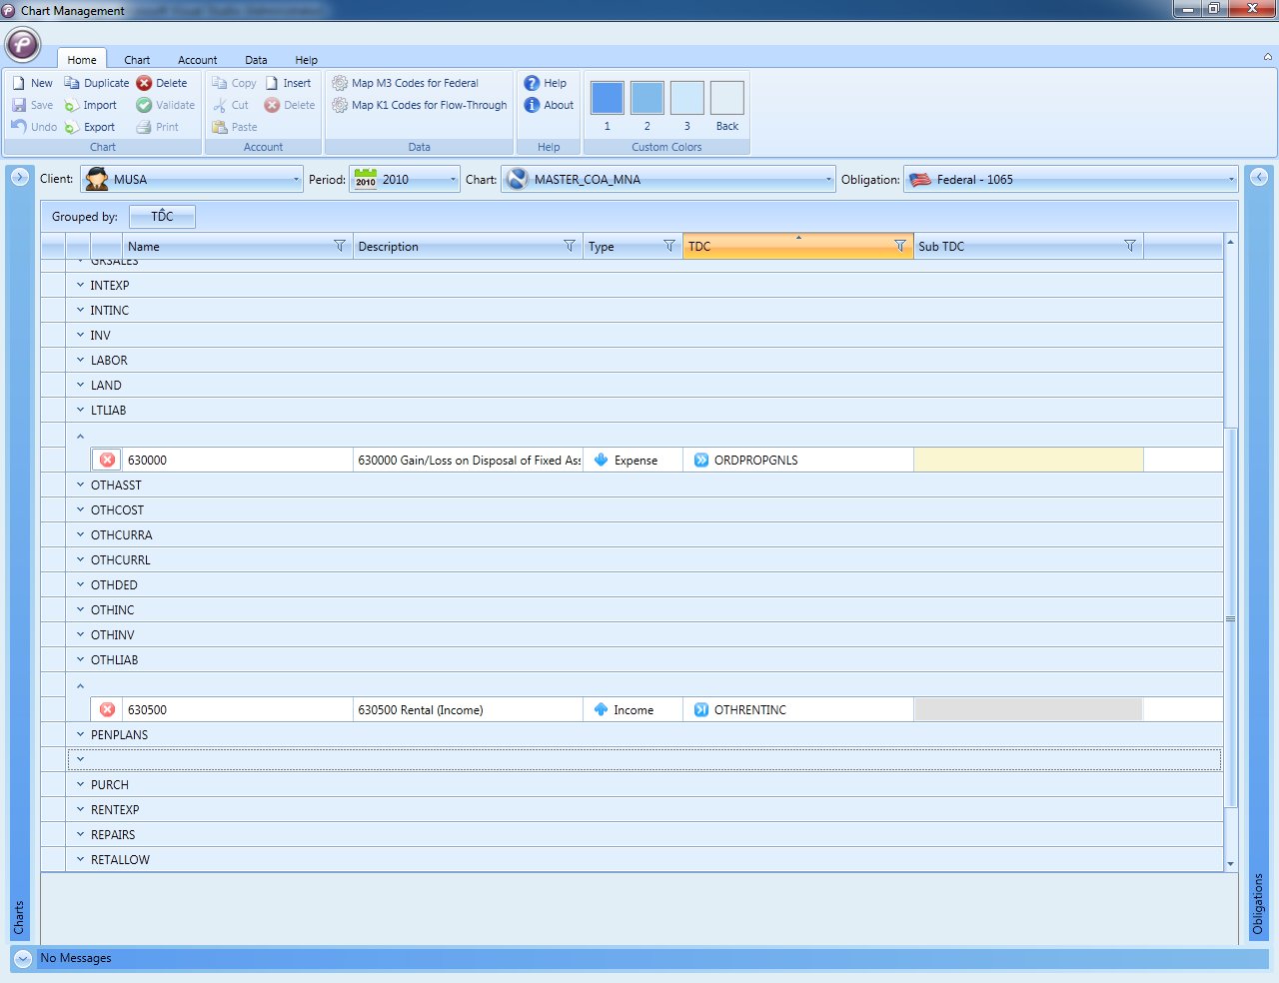Filter the Name column
The image size is (1279, 983).
[x=340, y=246]
